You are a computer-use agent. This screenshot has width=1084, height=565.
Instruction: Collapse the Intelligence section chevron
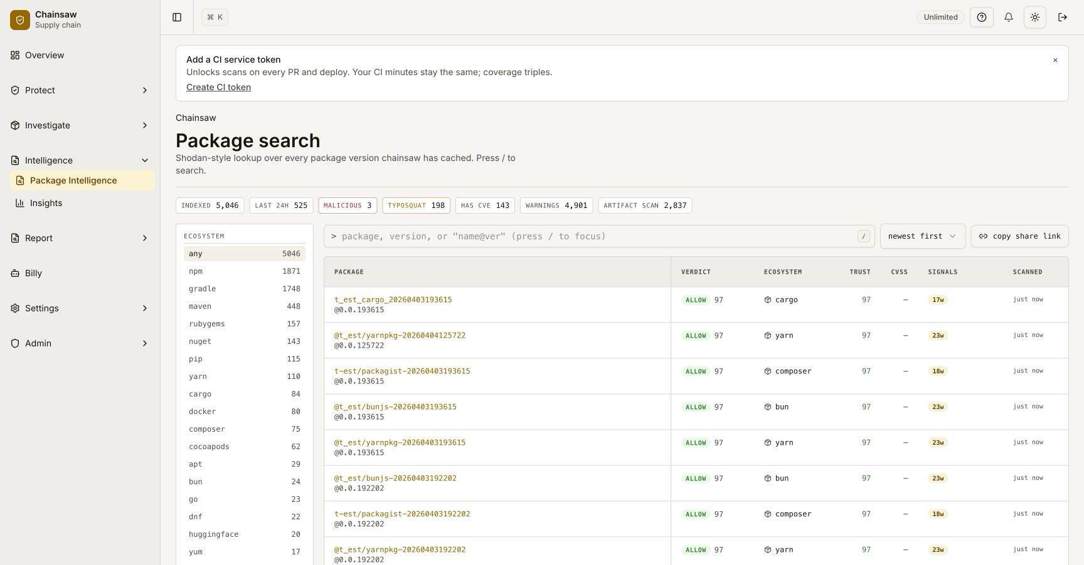point(145,160)
